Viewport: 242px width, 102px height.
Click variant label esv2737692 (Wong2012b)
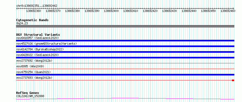coord(34,61)
